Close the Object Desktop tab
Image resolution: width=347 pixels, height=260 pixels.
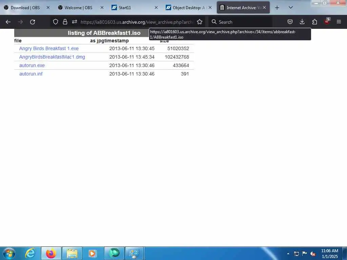point(210,7)
